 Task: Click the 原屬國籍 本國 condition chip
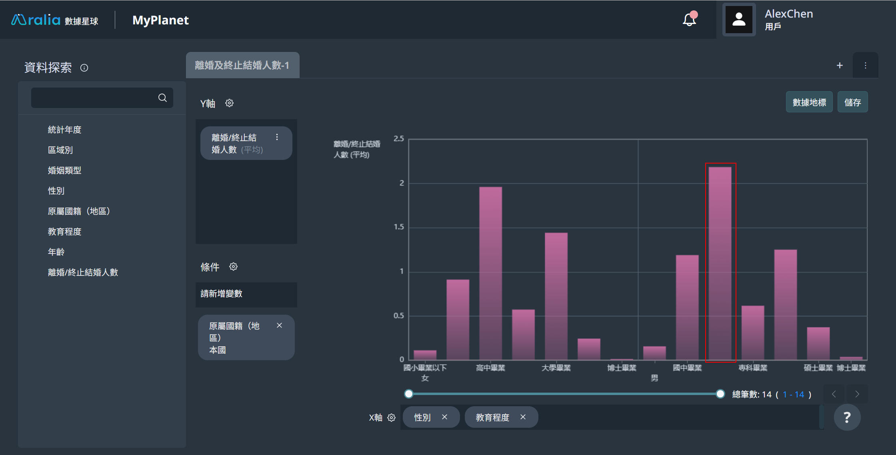246,337
